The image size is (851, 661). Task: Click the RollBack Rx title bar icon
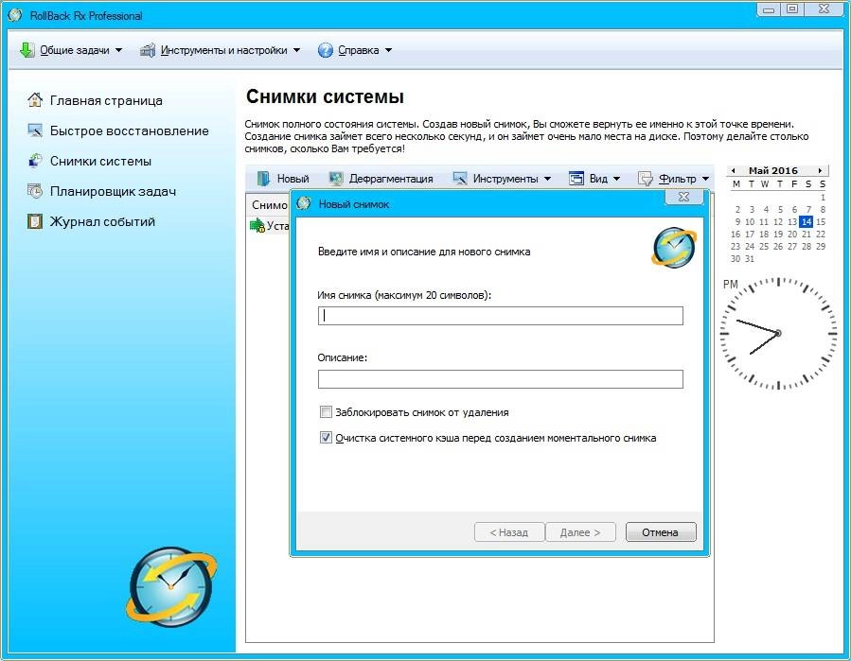(15, 15)
